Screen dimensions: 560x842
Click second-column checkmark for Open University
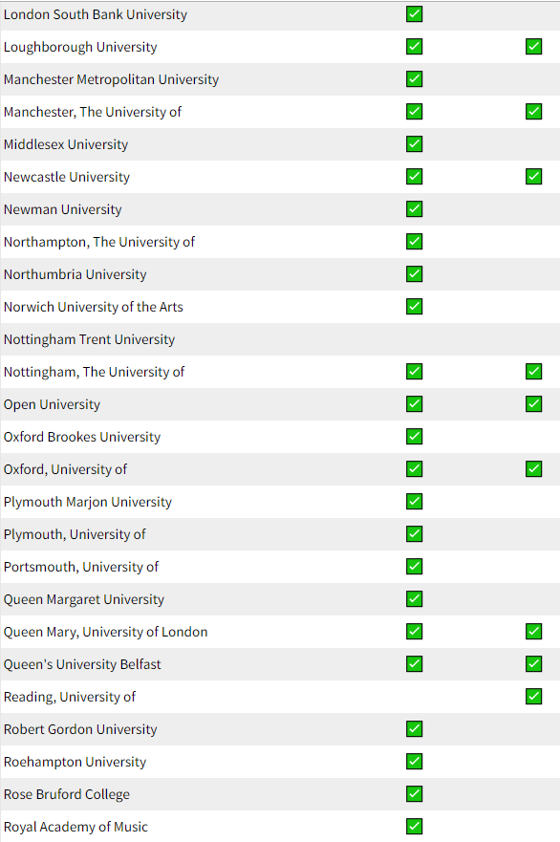pos(533,404)
